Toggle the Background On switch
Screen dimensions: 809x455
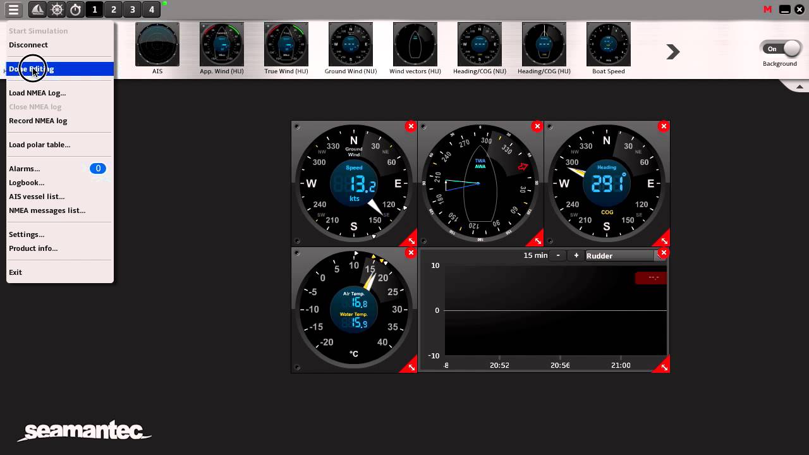(x=781, y=49)
